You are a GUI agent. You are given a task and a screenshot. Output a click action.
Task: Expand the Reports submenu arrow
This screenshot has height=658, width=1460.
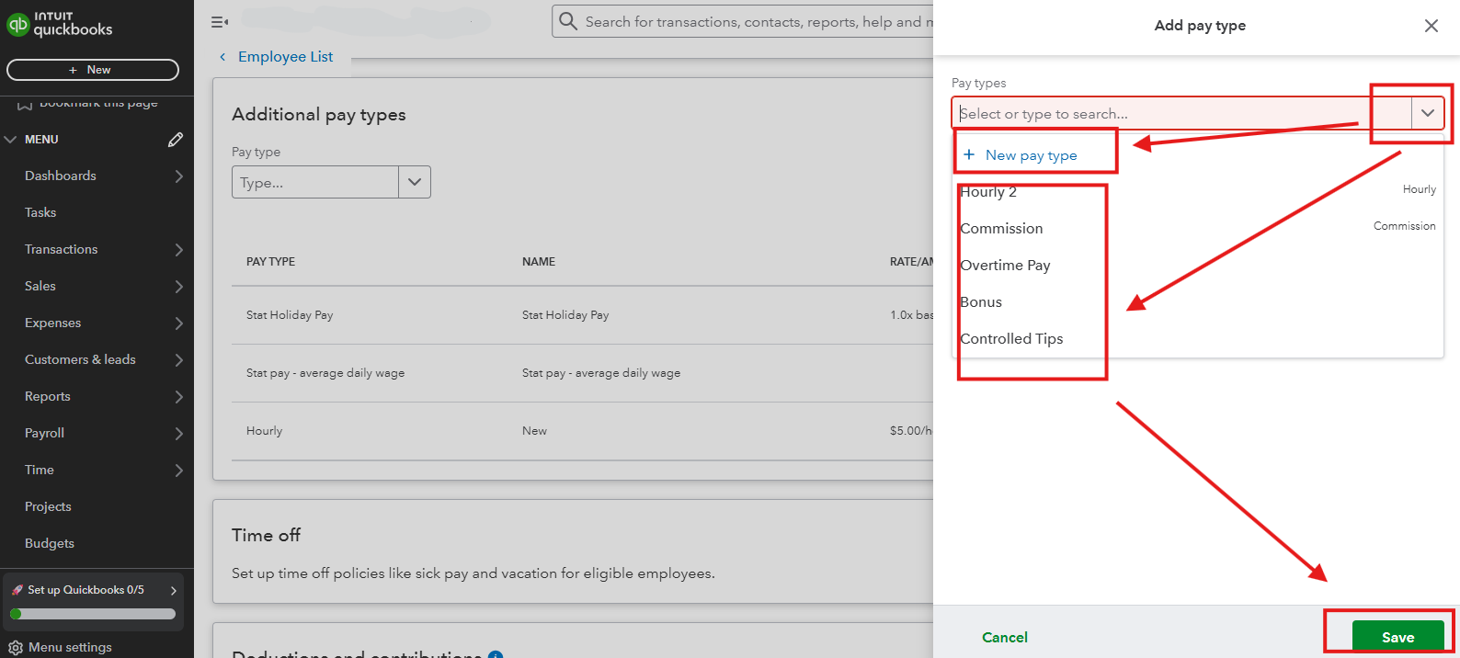click(178, 397)
